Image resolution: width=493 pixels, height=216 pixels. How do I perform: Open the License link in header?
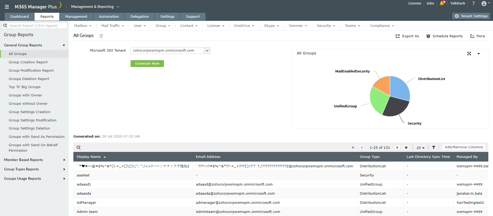[x=415, y=3]
